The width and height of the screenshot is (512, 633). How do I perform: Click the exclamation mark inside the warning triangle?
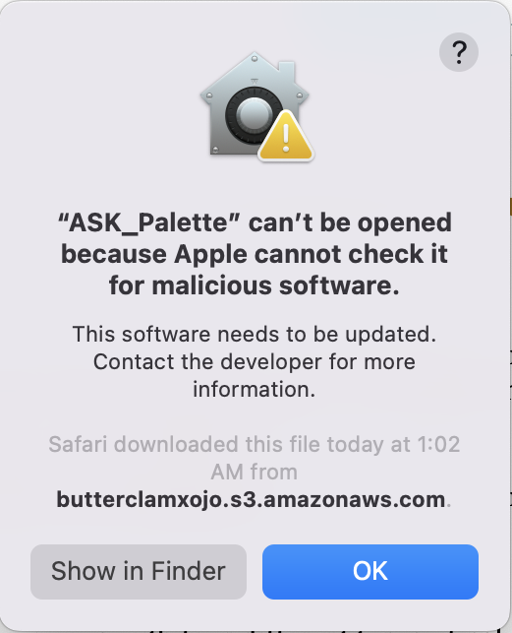[286, 138]
